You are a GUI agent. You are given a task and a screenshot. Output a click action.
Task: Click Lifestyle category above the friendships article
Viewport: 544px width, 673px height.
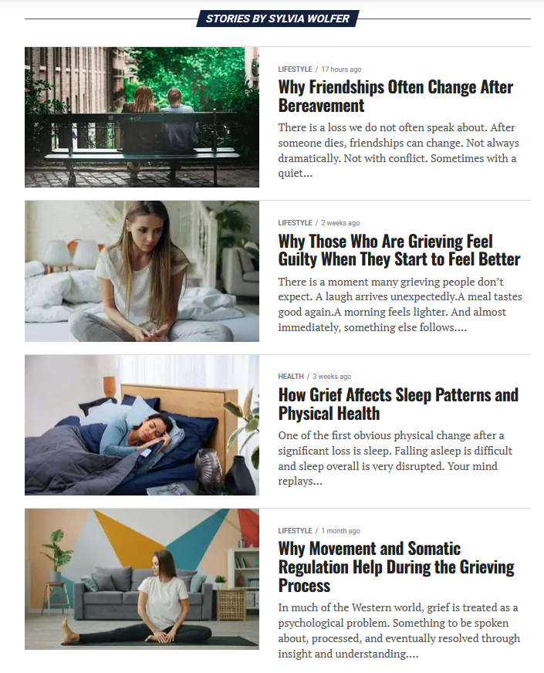295,69
